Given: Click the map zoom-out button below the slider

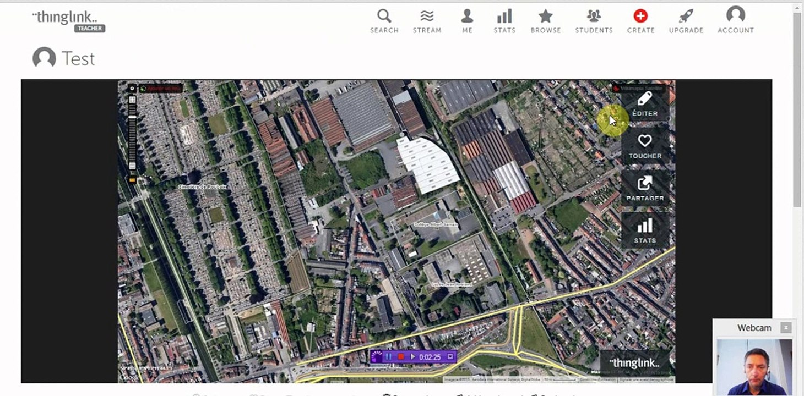Looking at the screenshot, I should 132,166.
